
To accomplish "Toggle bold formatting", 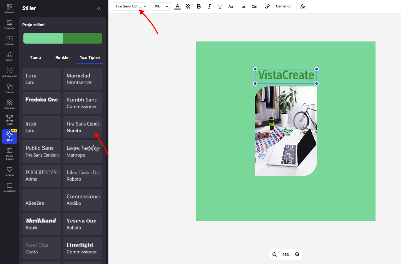I will coord(199,7).
